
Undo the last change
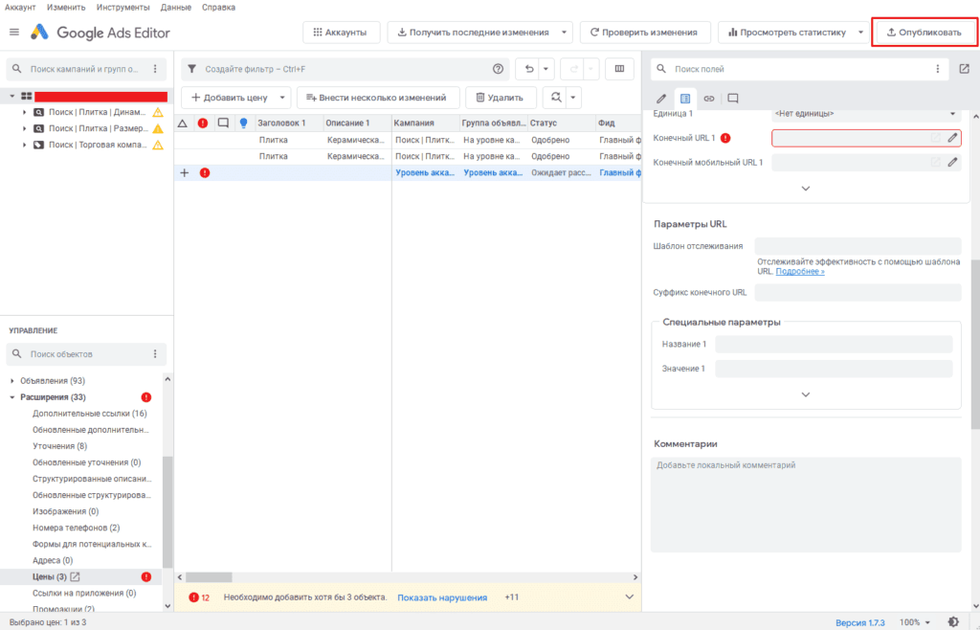coord(528,69)
